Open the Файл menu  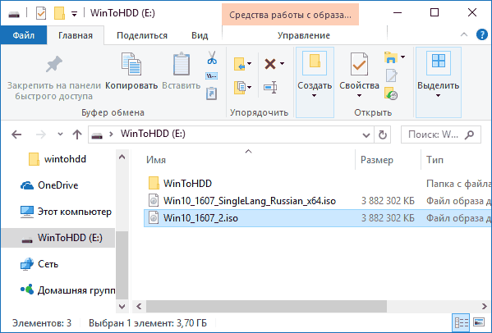pos(24,35)
